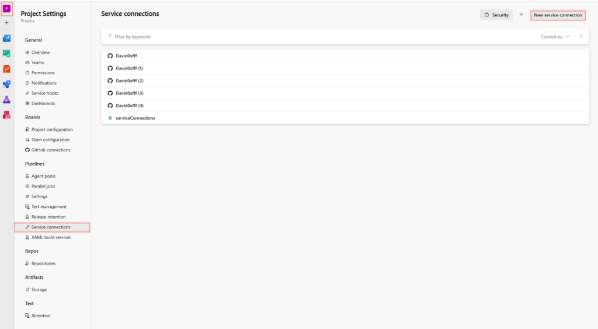The height and width of the screenshot is (329, 598).
Task: Open Azure Repos hub icon
Action: tap(6, 69)
